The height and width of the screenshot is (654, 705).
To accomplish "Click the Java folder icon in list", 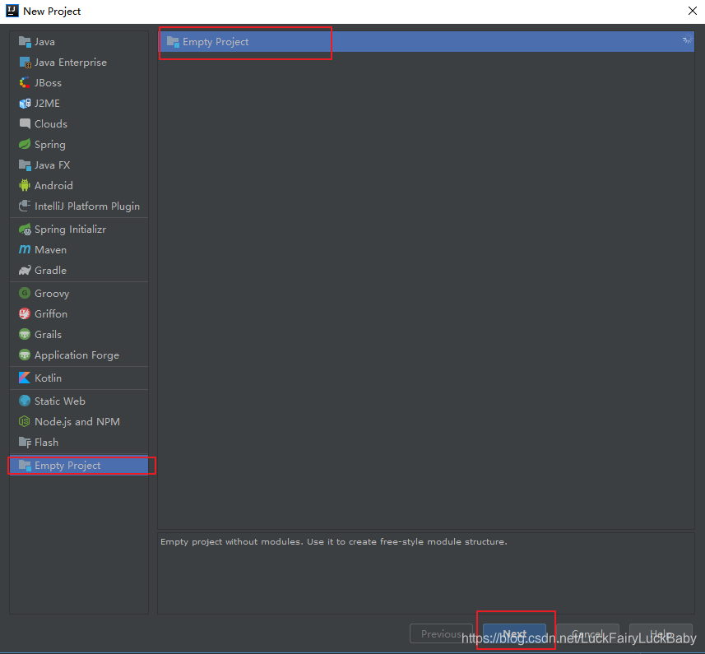I will 25,42.
